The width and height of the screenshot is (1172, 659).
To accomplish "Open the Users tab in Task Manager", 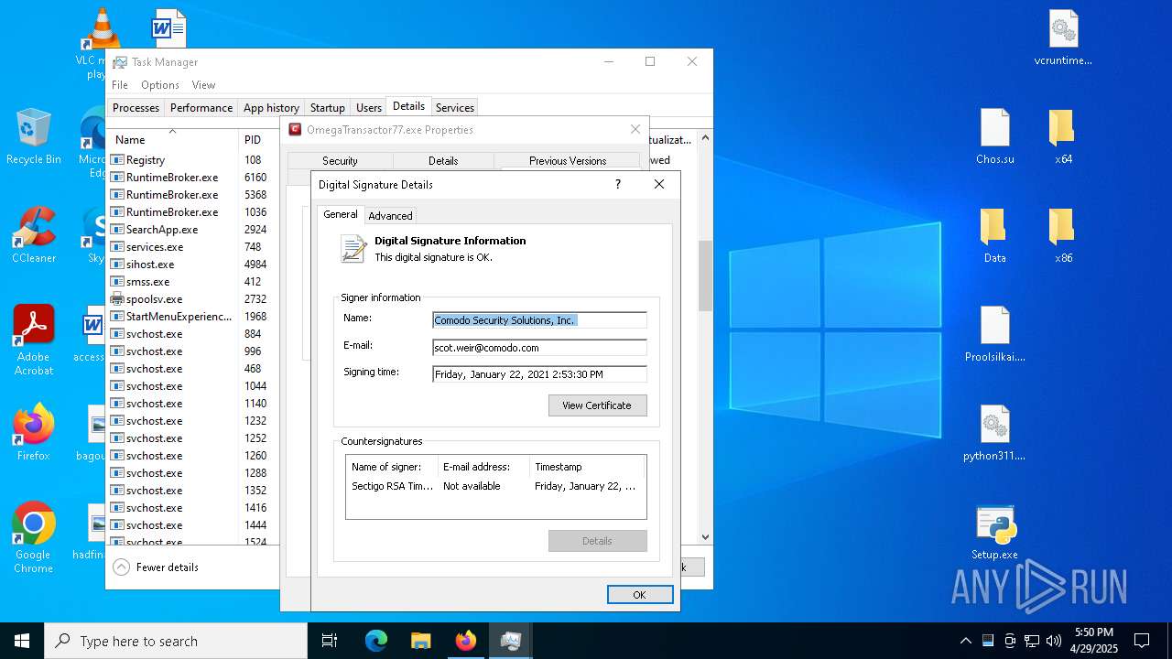I will [369, 107].
